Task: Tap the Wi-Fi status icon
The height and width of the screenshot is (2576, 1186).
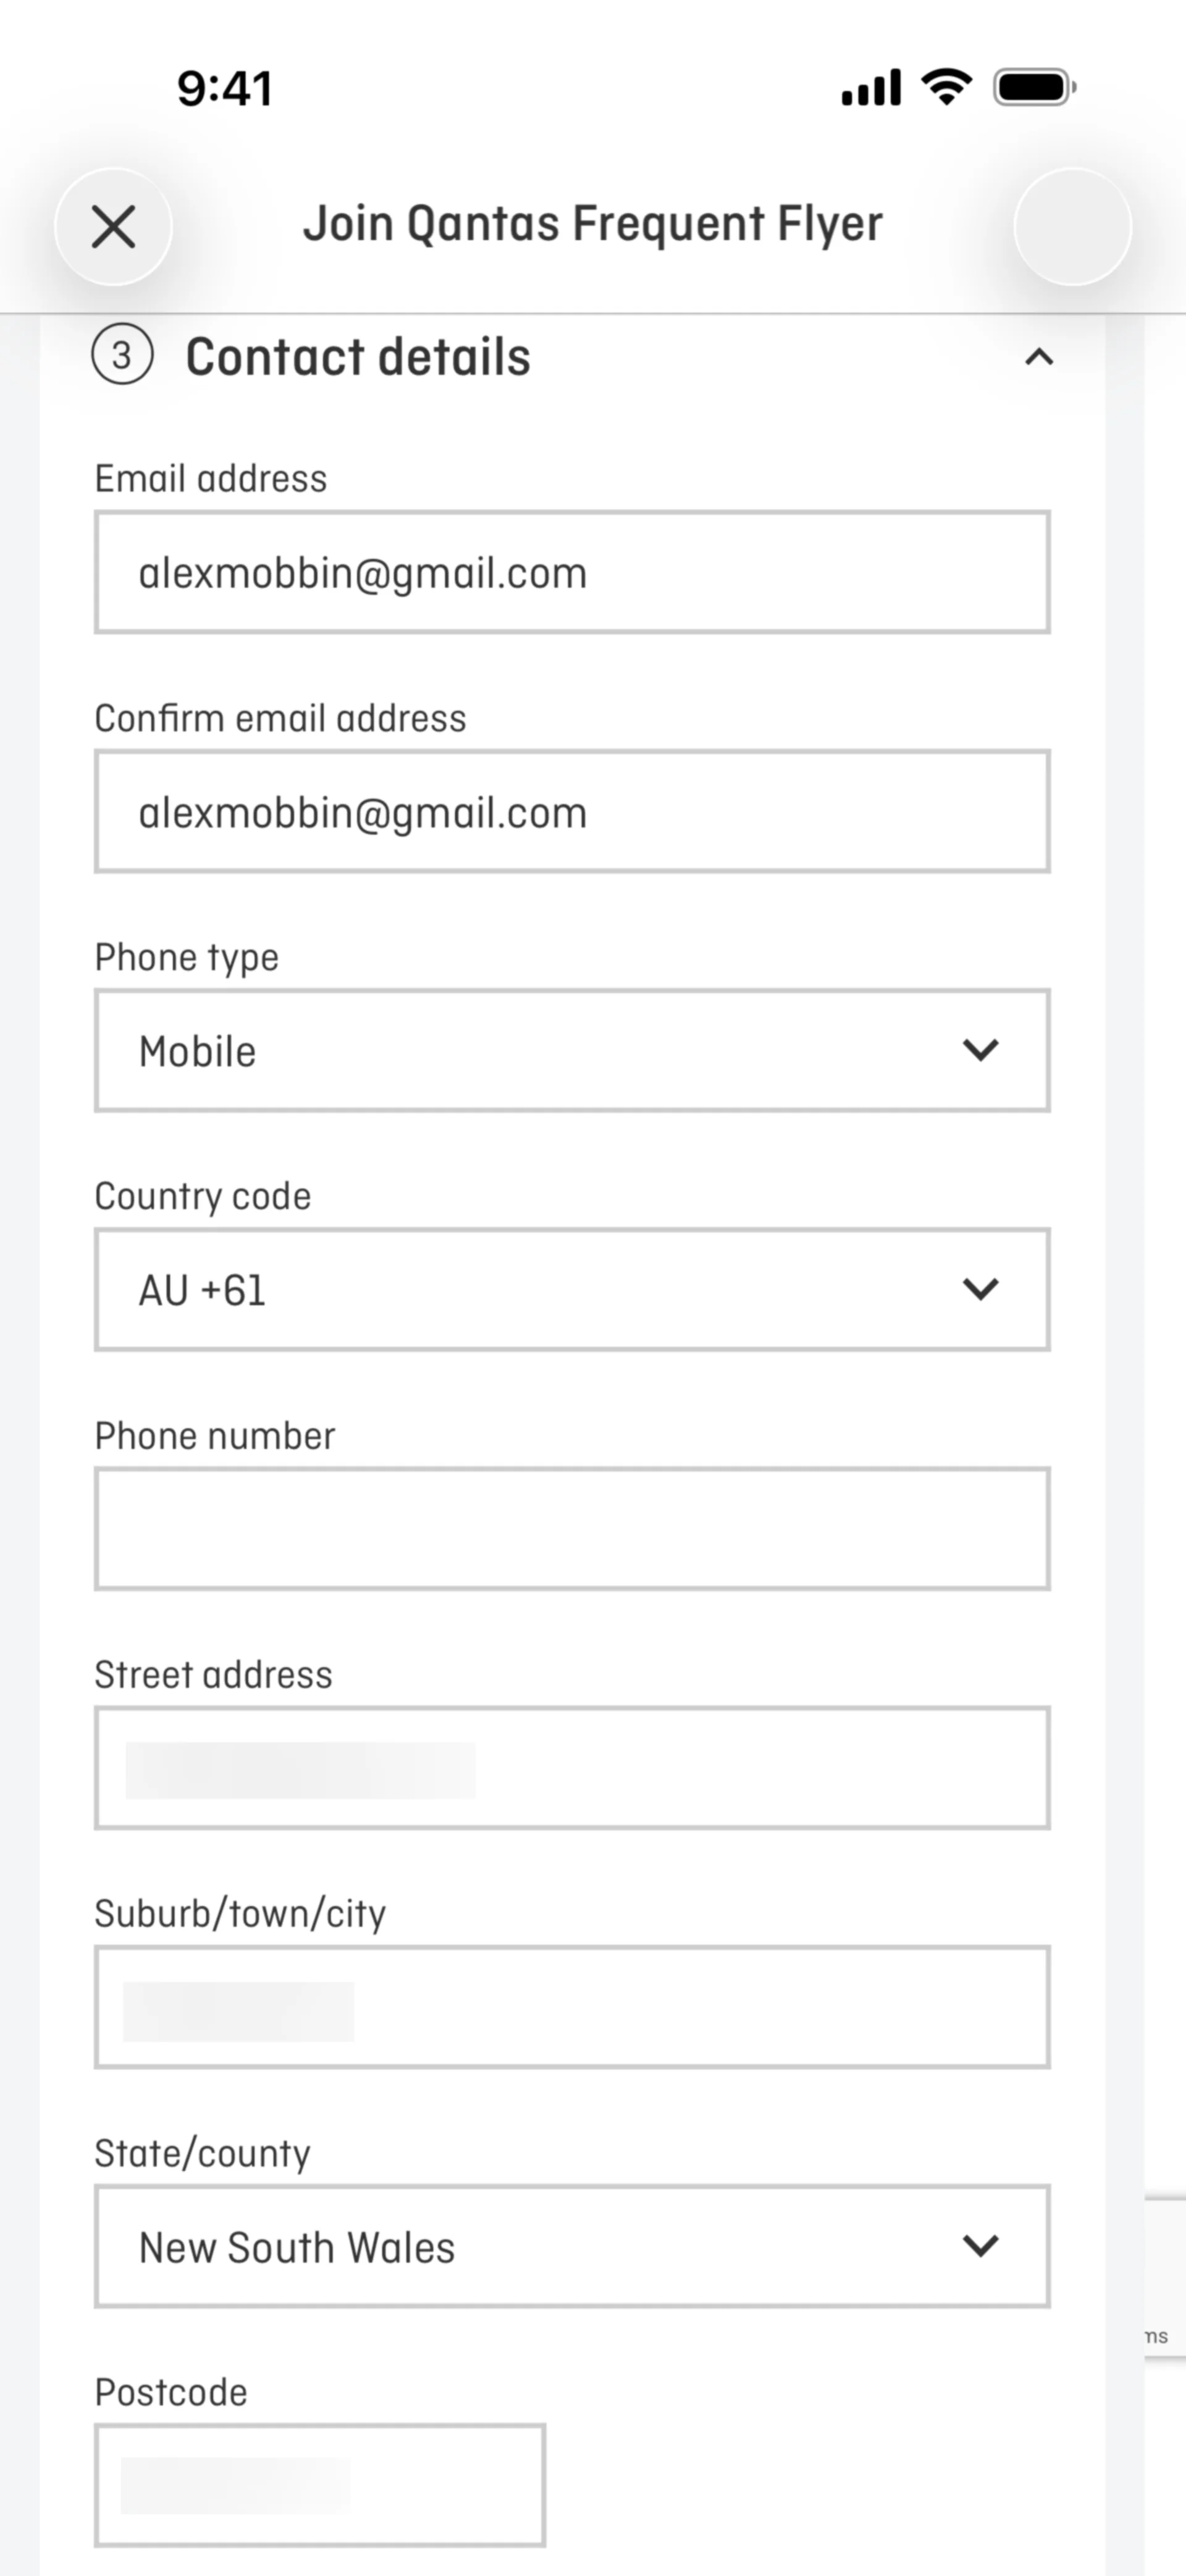Action: [947, 87]
